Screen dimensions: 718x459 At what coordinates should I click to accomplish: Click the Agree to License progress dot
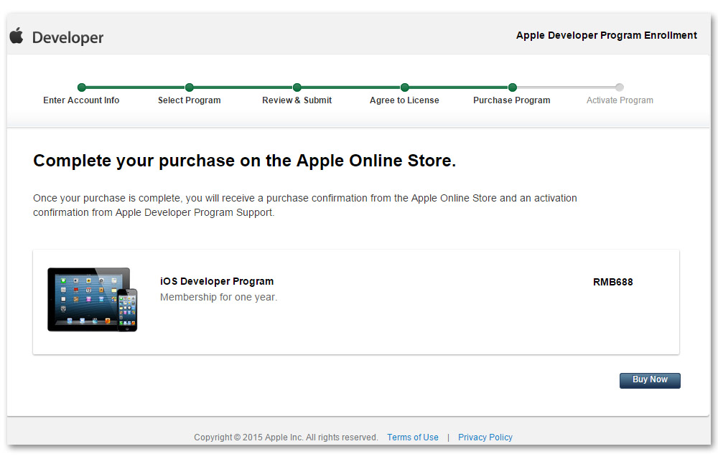[x=404, y=87]
